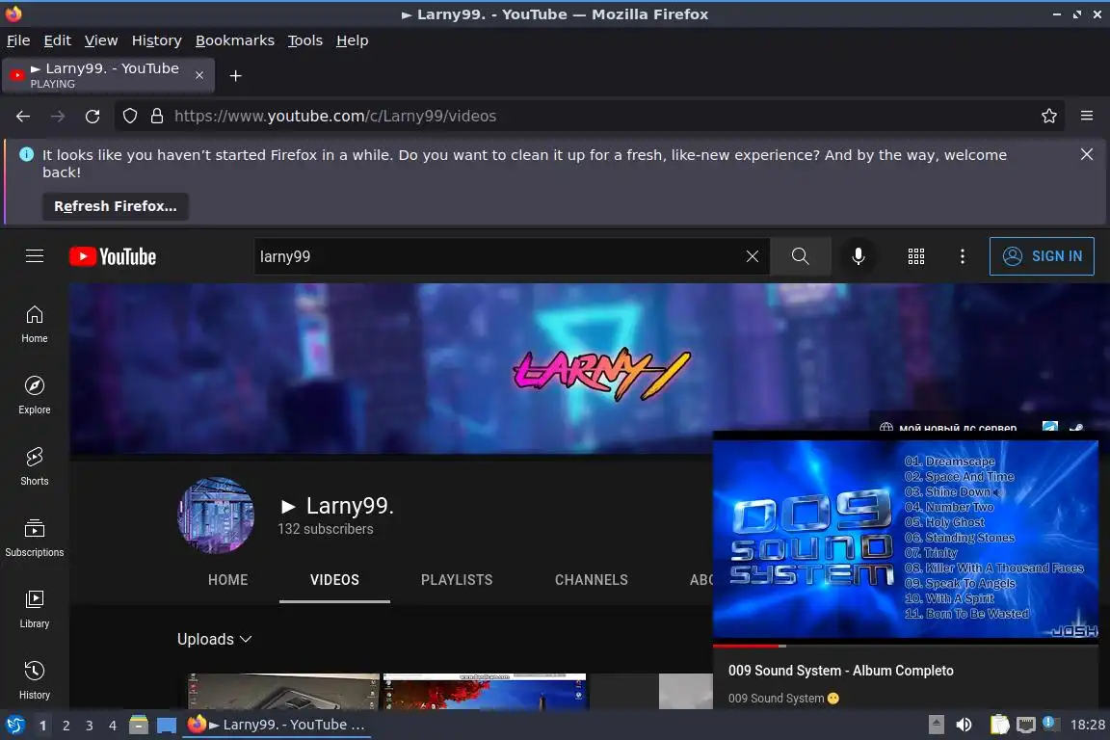Click the 18:28 taskbar clock
This screenshot has width=1110, height=740.
click(x=1087, y=725)
